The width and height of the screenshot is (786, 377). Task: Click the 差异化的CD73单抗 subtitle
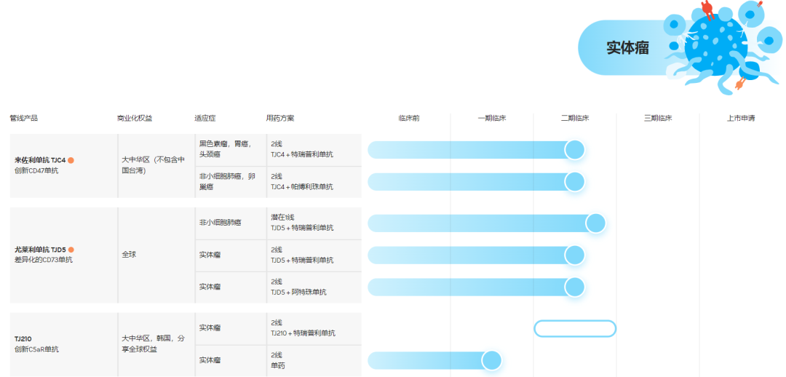(x=44, y=261)
